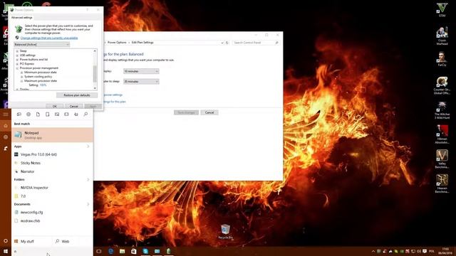This screenshot has height=256, width=456.
Task: Open File Explorer from the taskbar
Action: click(122, 251)
